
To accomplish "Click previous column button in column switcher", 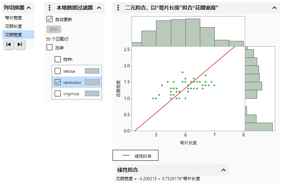I will point(8,44).
